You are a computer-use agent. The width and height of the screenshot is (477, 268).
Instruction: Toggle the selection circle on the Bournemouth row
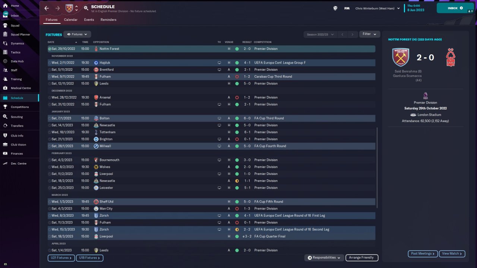click(x=50, y=160)
